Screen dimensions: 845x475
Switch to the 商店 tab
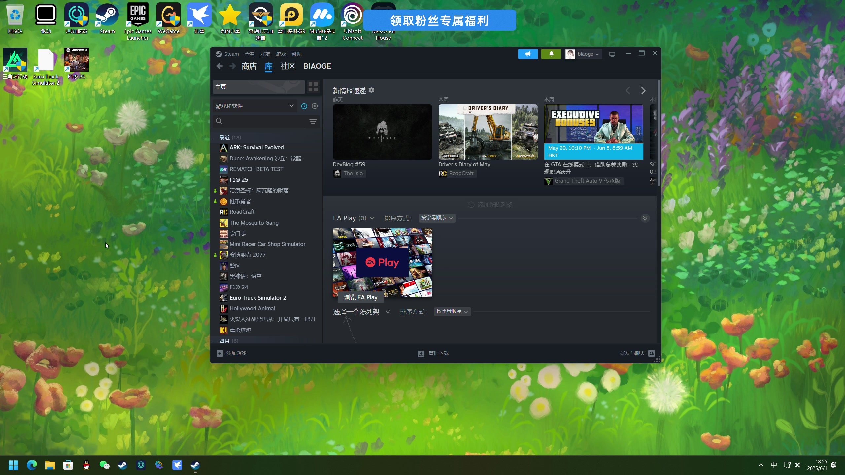click(249, 66)
